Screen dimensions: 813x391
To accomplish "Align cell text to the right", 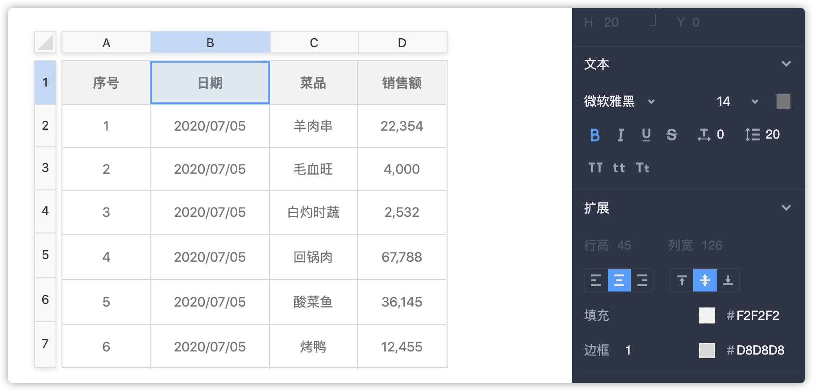I will [642, 280].
